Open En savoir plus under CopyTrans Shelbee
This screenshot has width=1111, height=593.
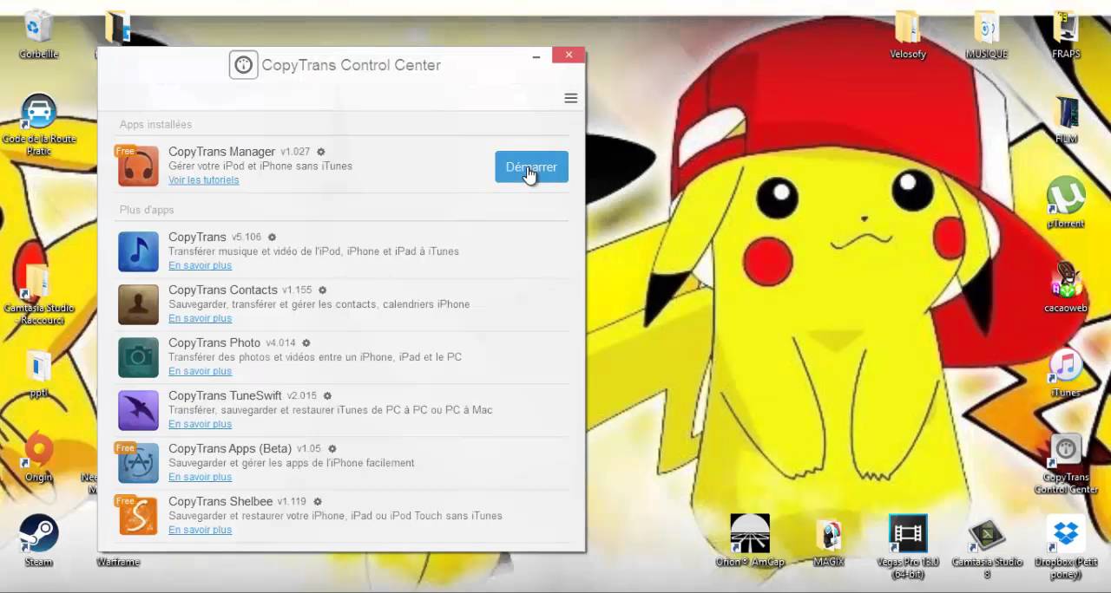(200, 530)
